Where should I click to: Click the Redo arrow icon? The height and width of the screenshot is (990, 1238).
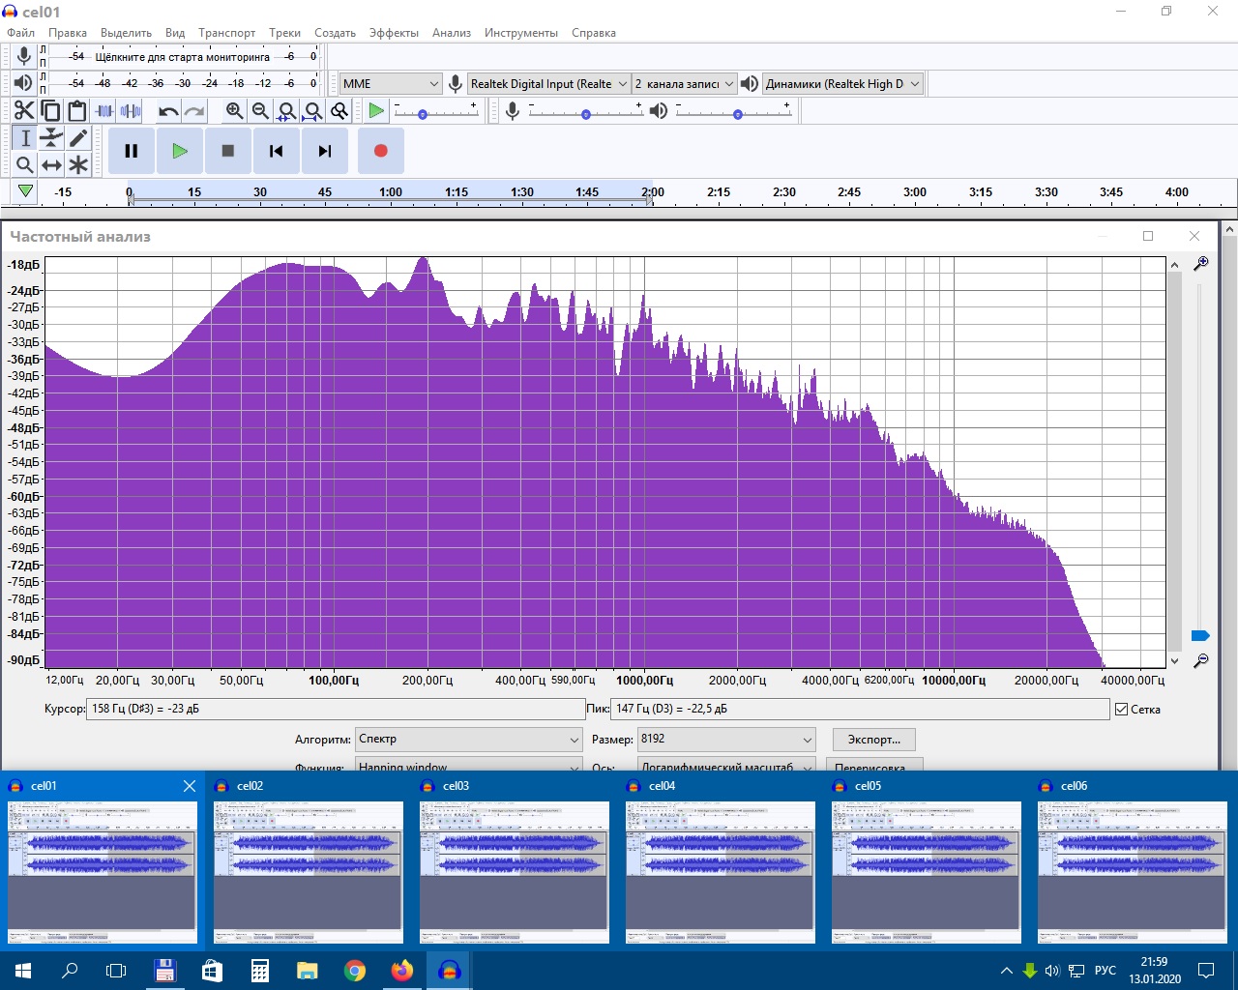point(194,111)
